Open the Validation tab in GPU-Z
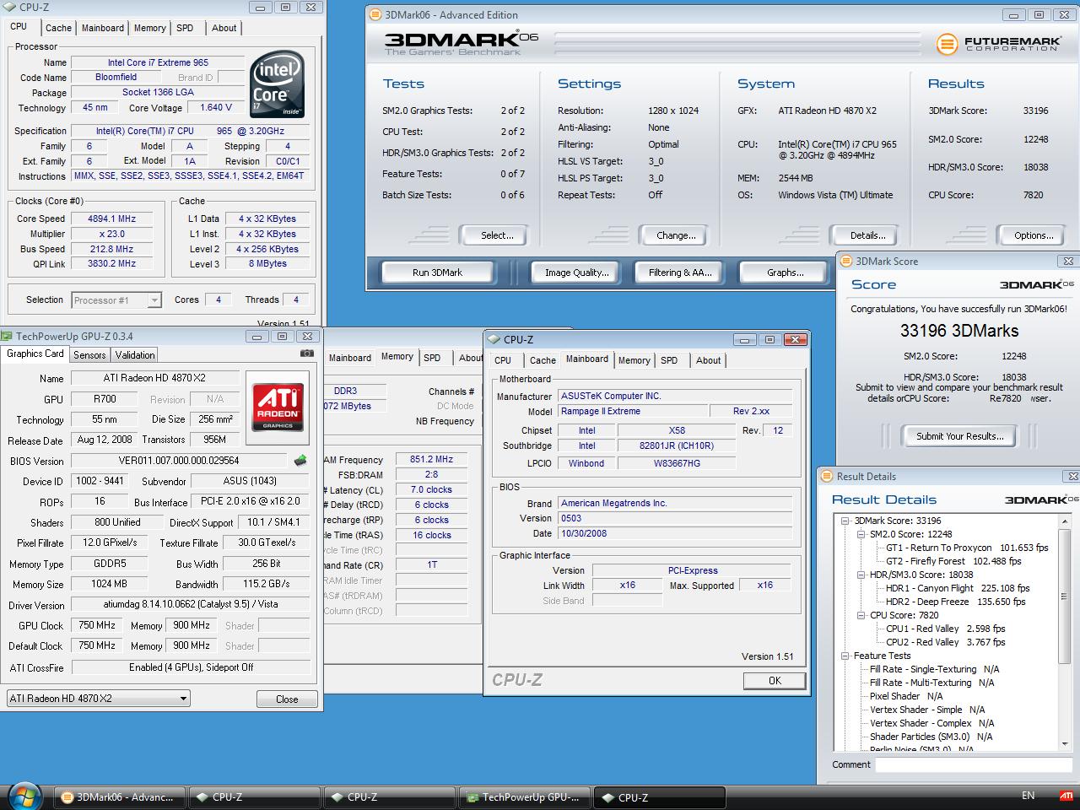1080x810 pixels. point(135,355)
